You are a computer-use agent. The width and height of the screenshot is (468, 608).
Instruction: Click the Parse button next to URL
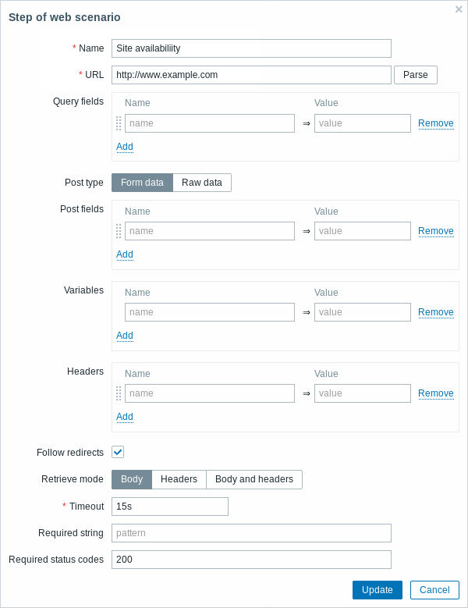point(416,75)
